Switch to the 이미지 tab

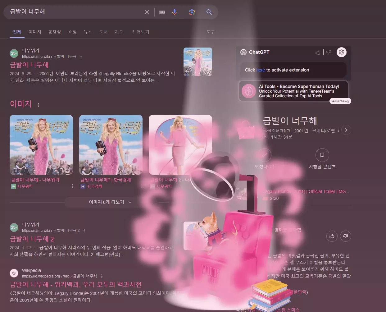click(x=34, y=32)
